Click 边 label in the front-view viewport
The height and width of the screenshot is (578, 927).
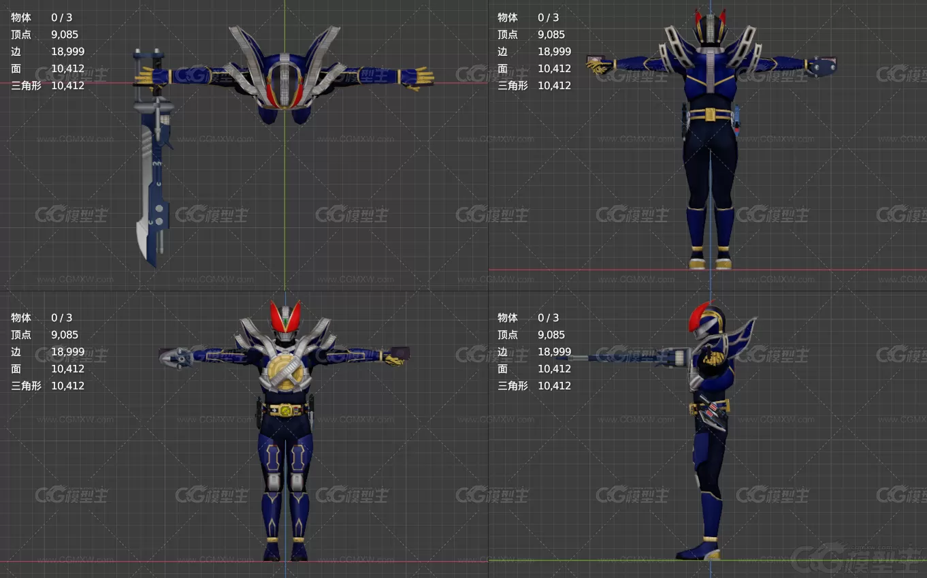coord(16,351)
